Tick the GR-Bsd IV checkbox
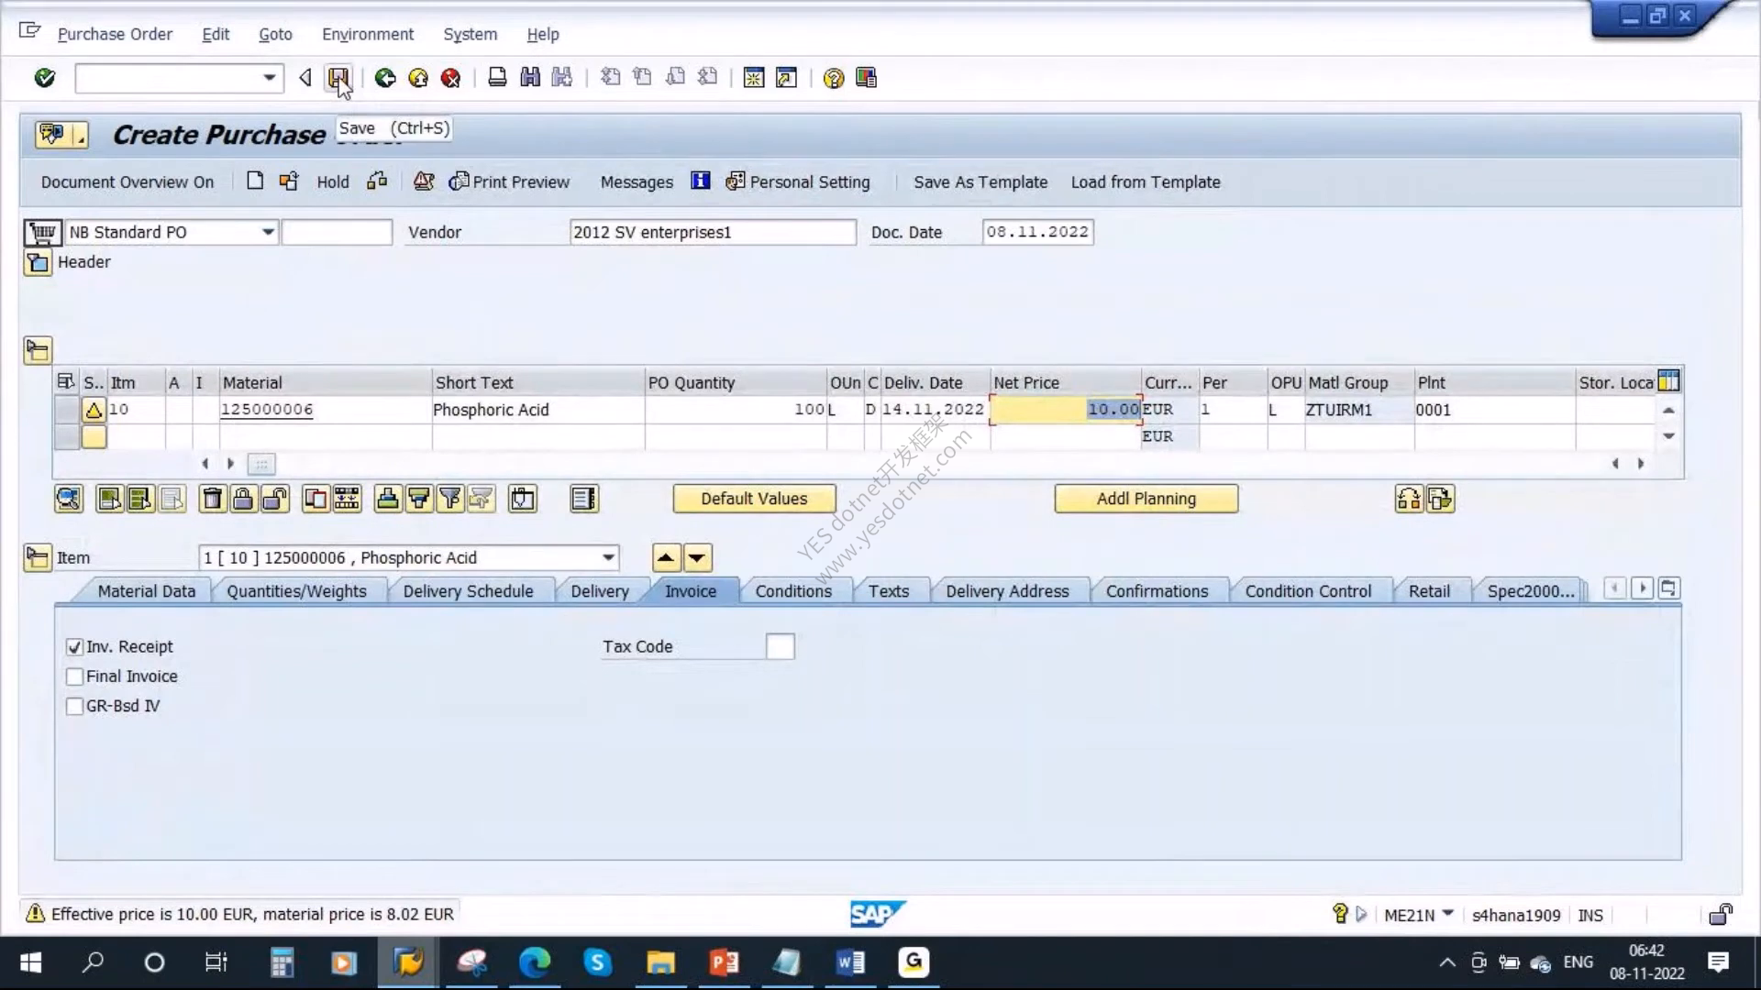Image resolution: width=1761 pixels, height=990 pixels. tap(75, 706)
